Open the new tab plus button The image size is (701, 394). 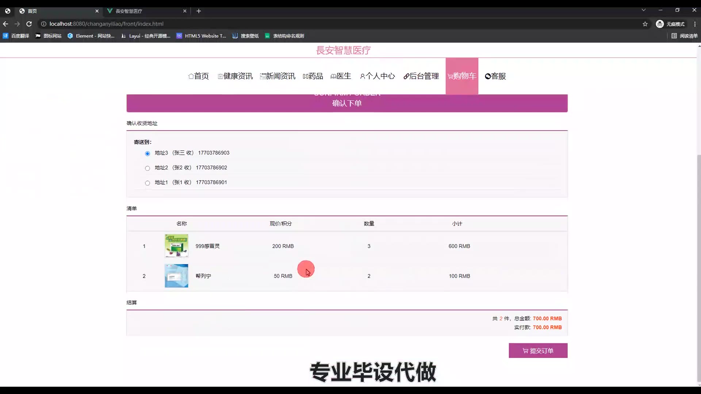[199, 11]
